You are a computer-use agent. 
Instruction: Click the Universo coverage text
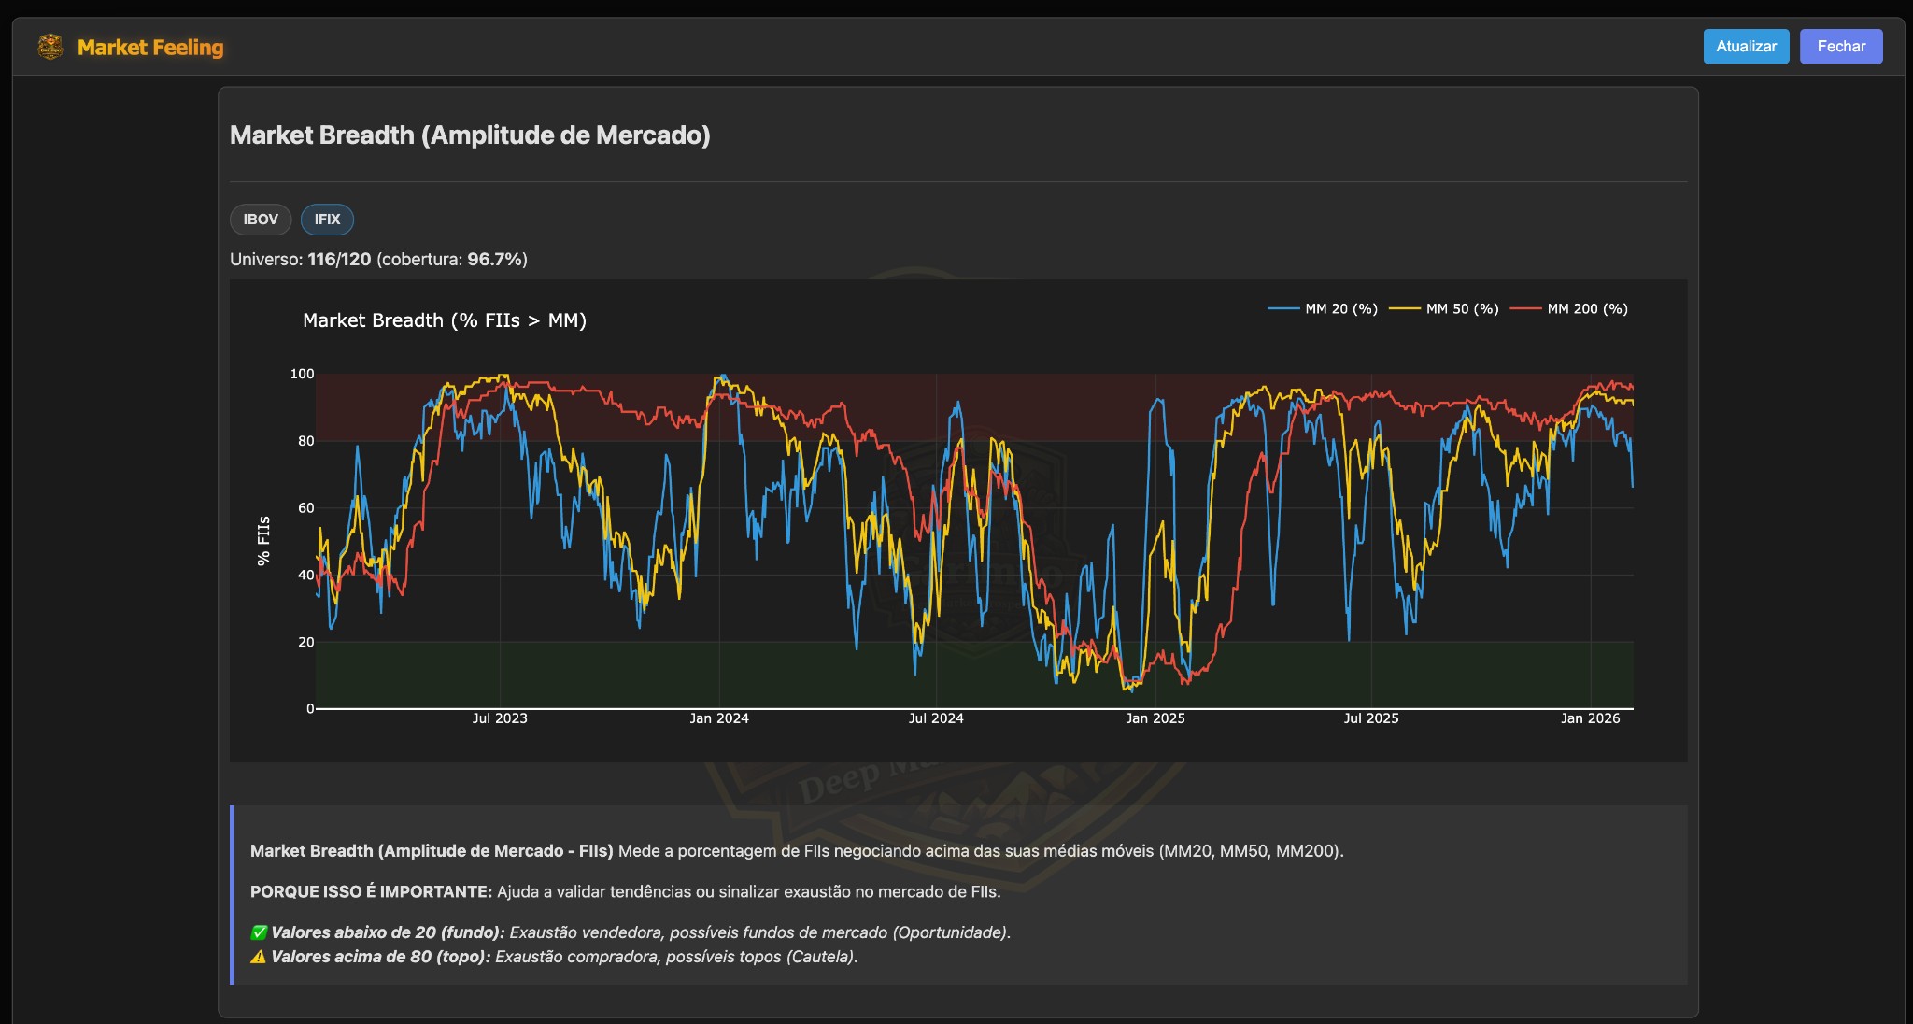pos(377,259)
